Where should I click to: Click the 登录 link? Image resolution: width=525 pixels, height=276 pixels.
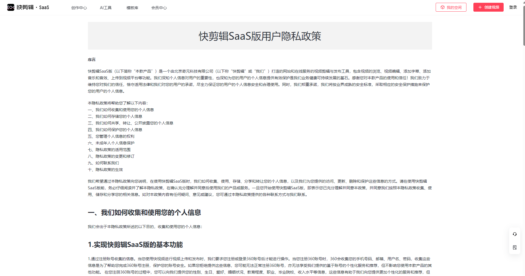(x=513, y=7)
